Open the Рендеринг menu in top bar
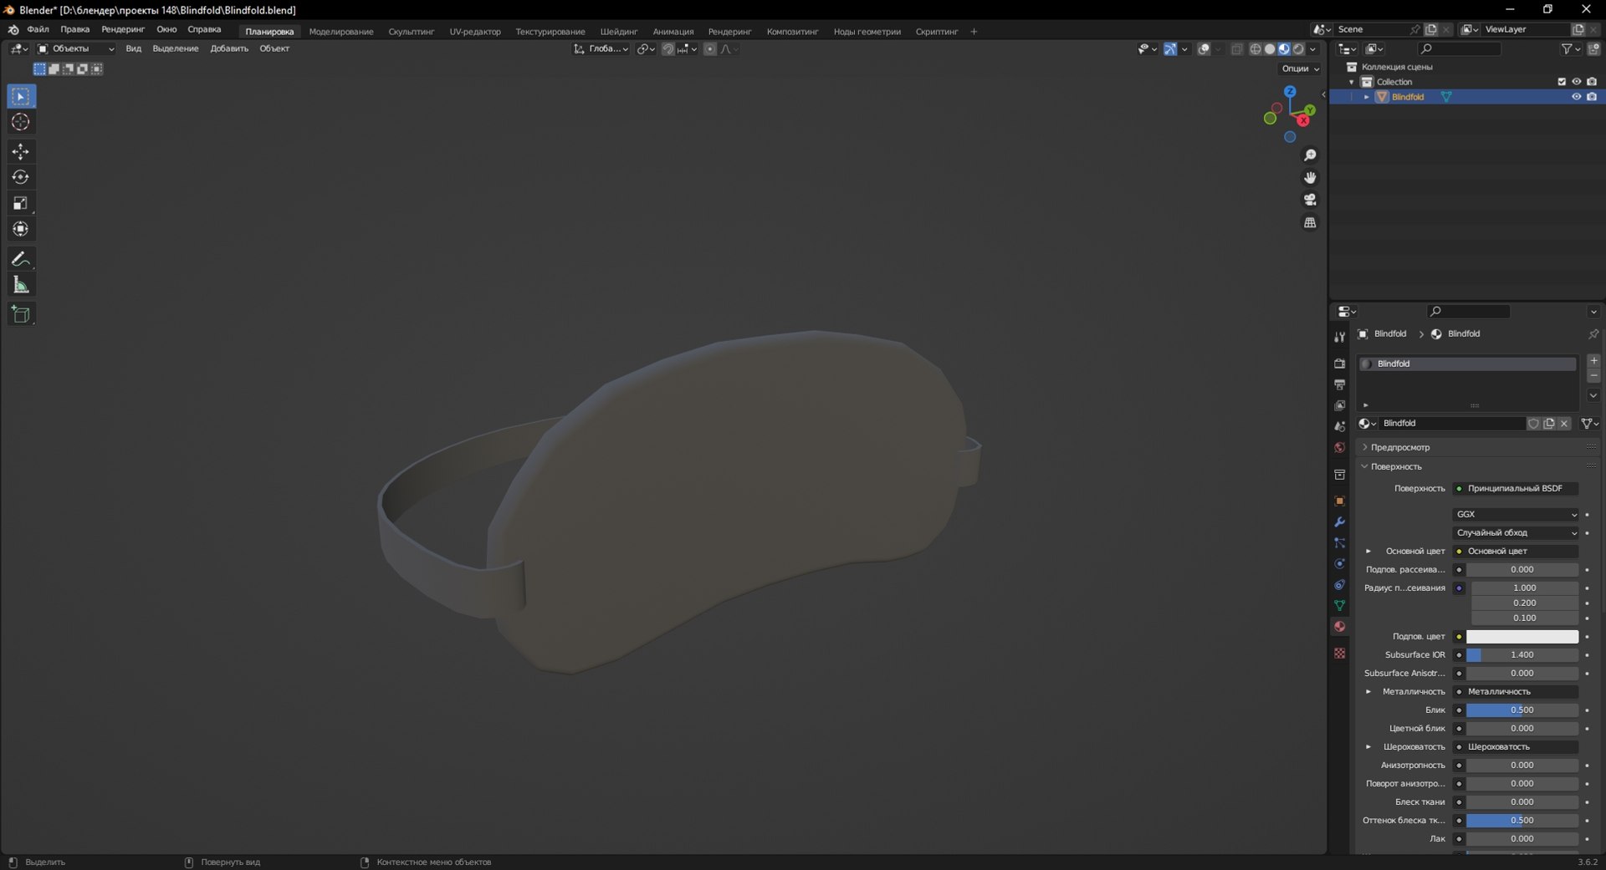The height and width of the screenshot is (870, 1606). tap(123, 29)
